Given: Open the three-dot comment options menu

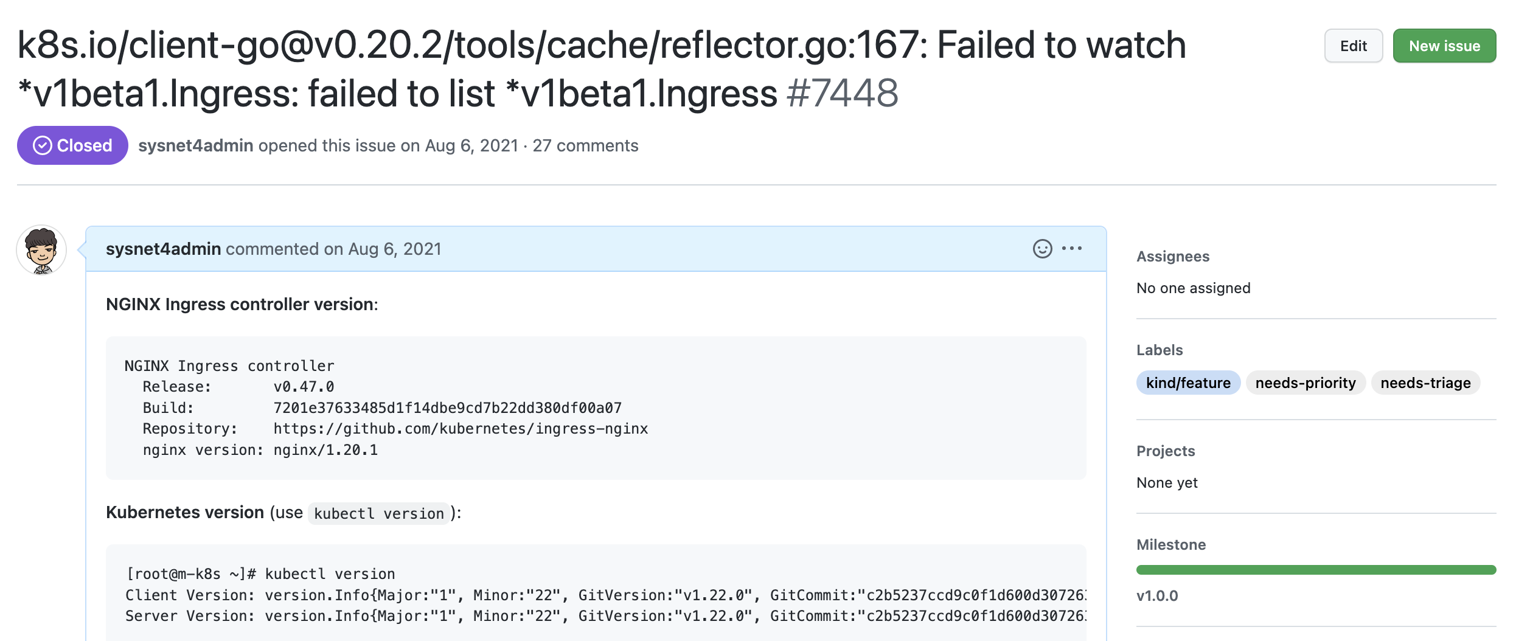Looking at the screenshot, I should click(1072, 248).
